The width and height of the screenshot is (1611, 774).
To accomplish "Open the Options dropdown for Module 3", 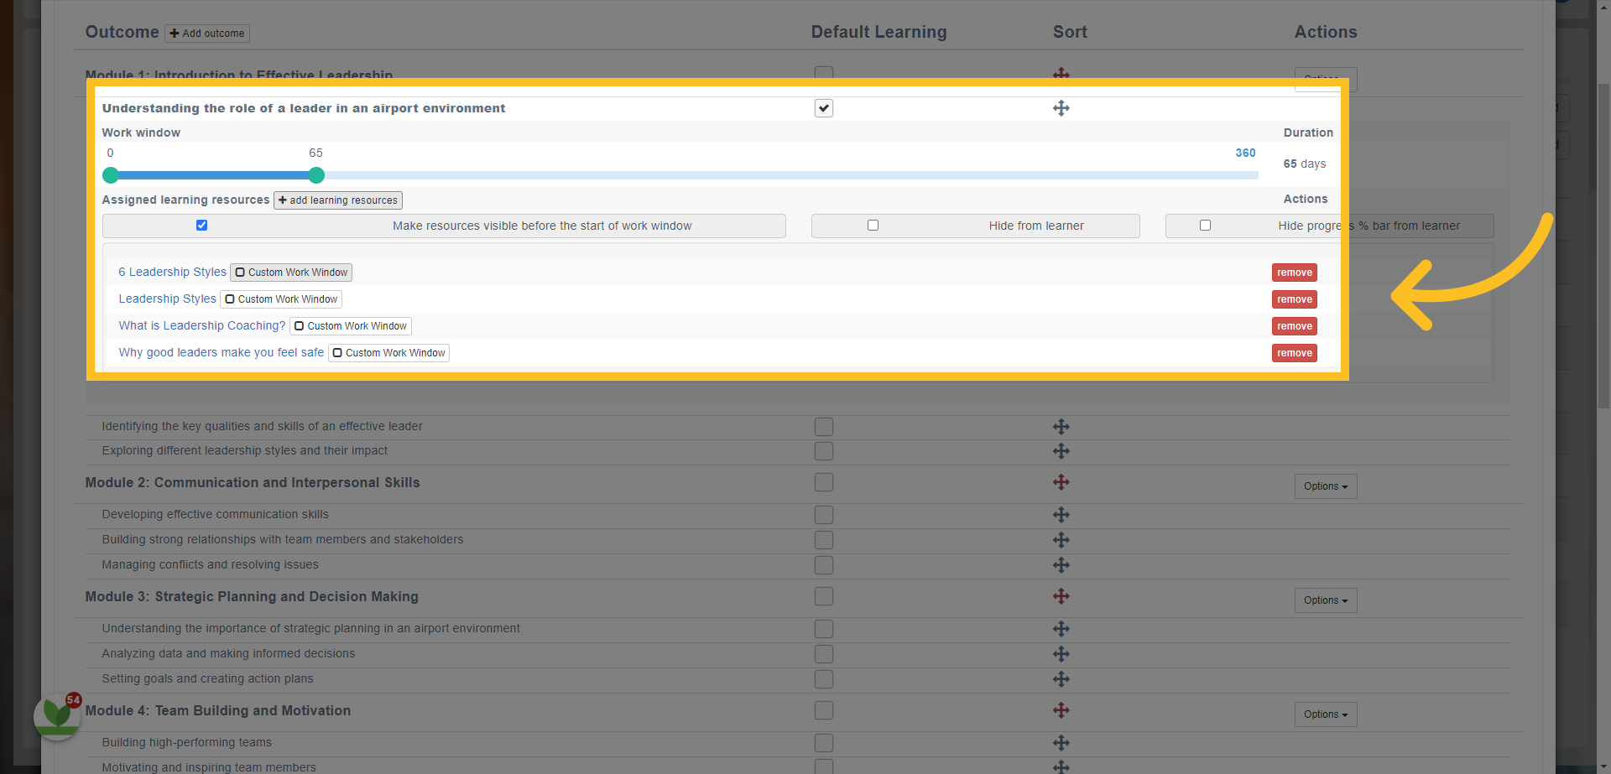I will (x=1326, y=600).
